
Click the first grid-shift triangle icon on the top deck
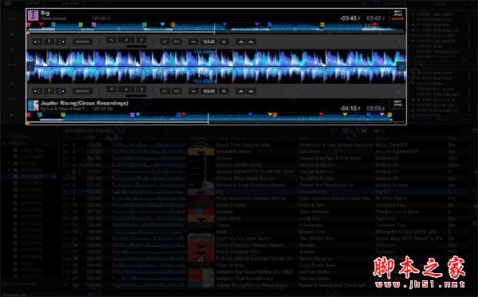pyautogui.click(x=241, y=41)
